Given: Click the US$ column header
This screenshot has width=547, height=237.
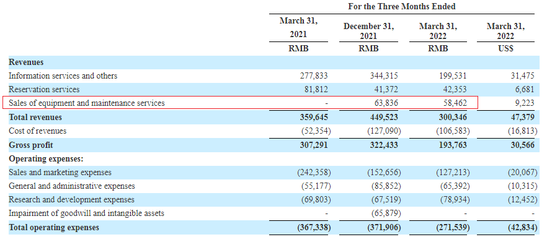Looking at the screenshot, I should [x=505, y=49].
